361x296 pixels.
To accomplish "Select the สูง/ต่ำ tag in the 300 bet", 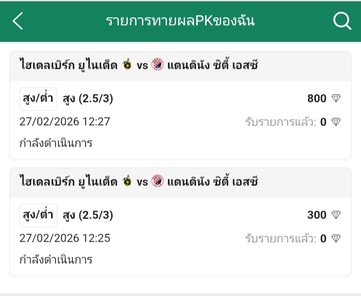I will click(38, 216).
